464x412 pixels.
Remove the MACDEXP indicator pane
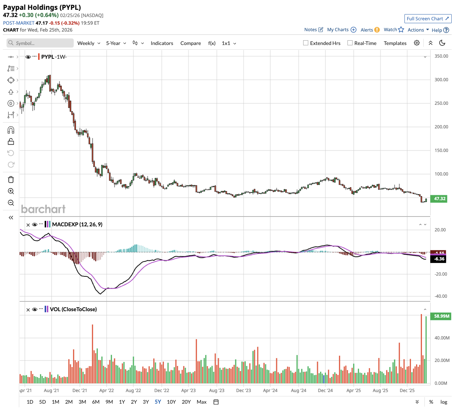click(28, 225)
